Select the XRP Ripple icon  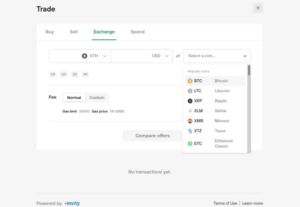click(190, 101)
